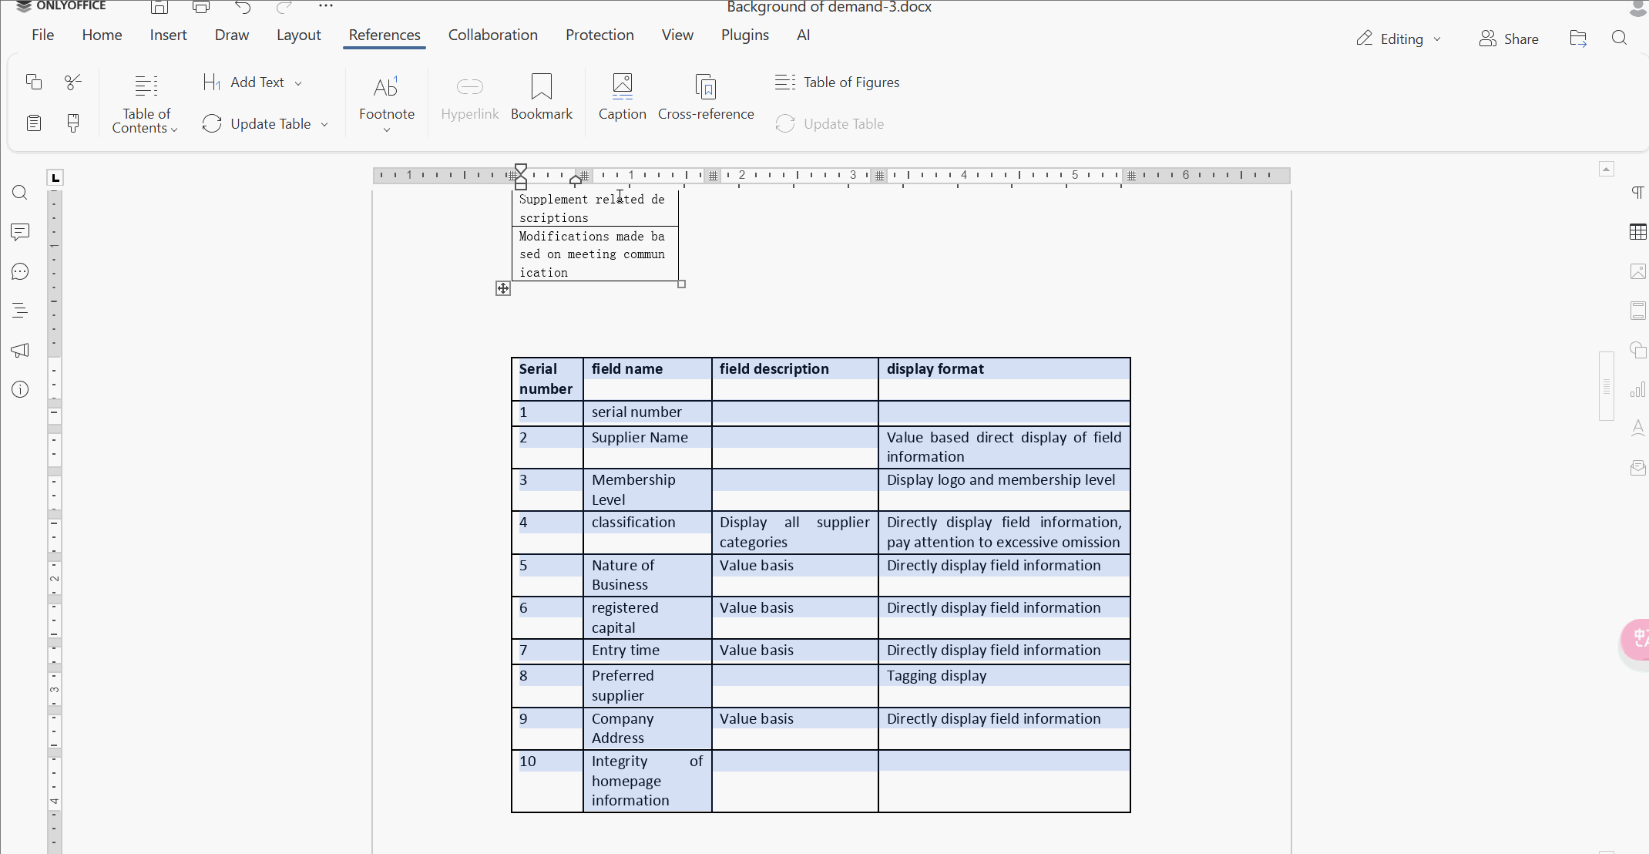Switch to the Layout tab

[x=298, y=35]
